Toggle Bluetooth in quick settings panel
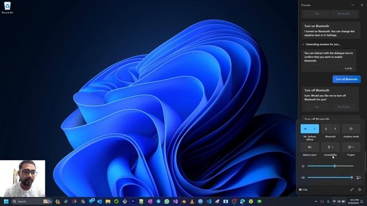 (326, 129)
